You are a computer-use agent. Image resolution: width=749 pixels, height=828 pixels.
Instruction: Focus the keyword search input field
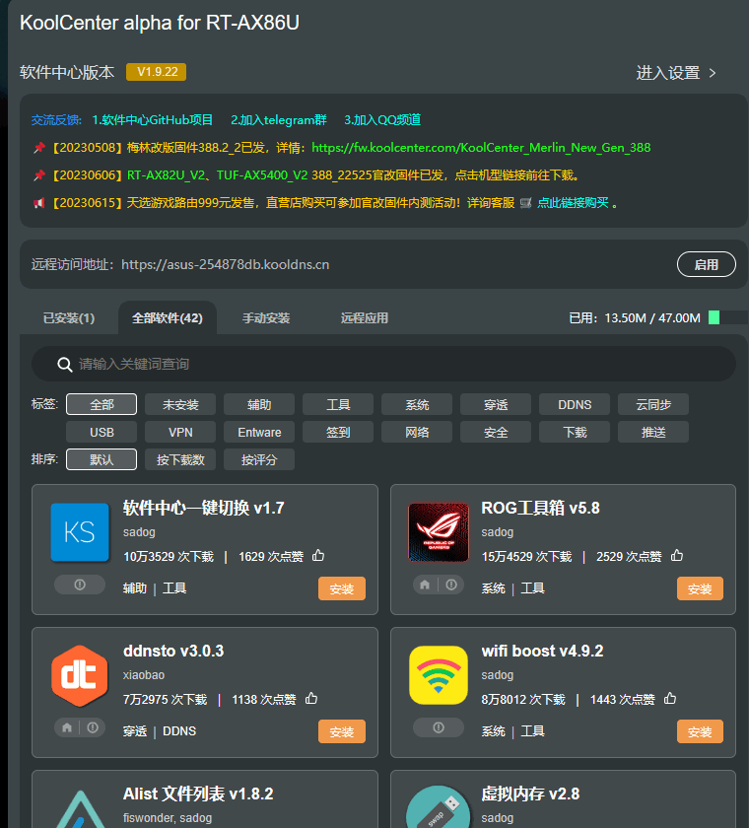383,364
